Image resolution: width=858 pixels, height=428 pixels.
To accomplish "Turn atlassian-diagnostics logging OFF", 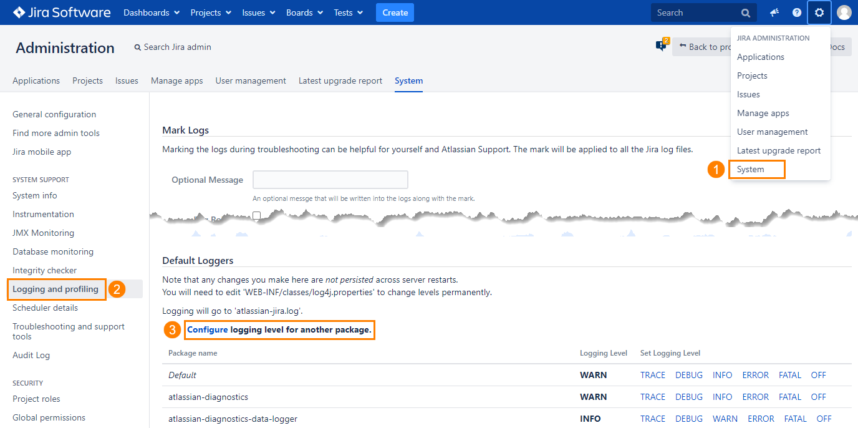I will [x=817, y=396].
